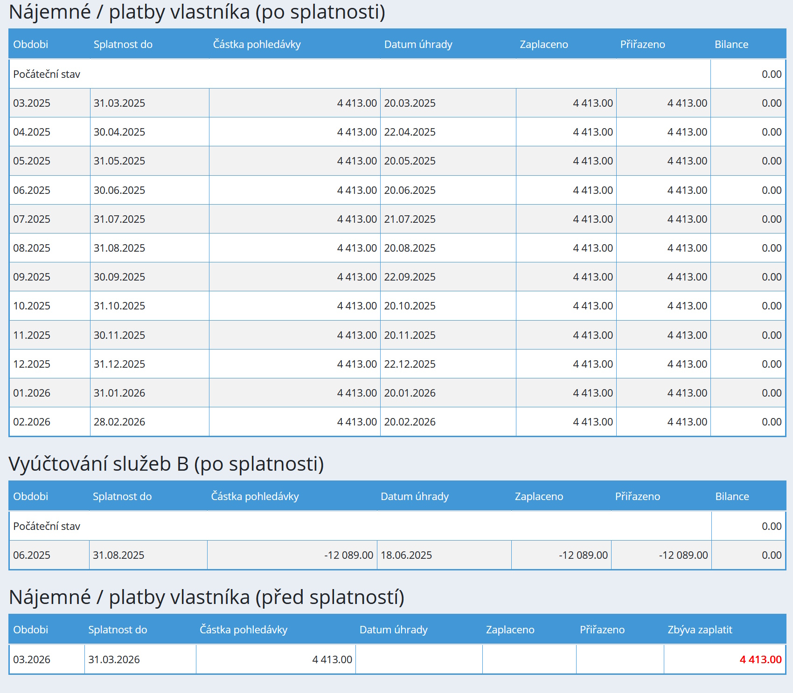Click the Přiřazeno header in the bottom table
Viewport: 793px width, 693px height.
[602, 630]
